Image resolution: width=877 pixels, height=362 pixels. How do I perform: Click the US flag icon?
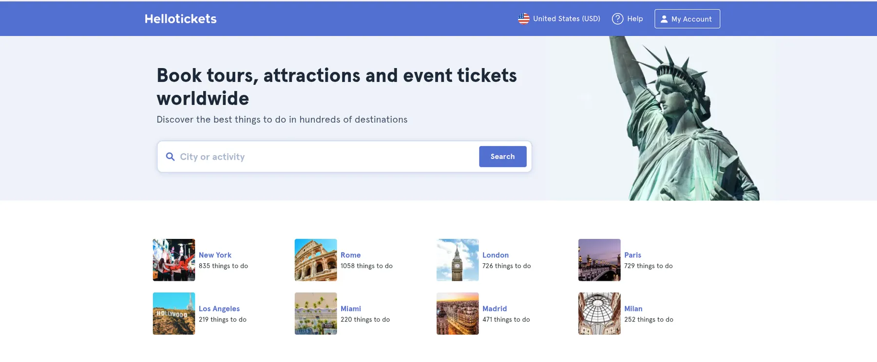pyautogui.click(x=523, y=19)
